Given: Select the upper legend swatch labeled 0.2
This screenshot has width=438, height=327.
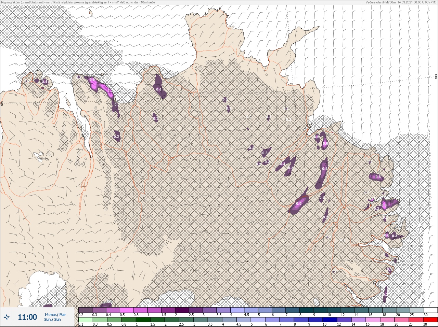Looking at the screenshot, I should tap(85, 310).
